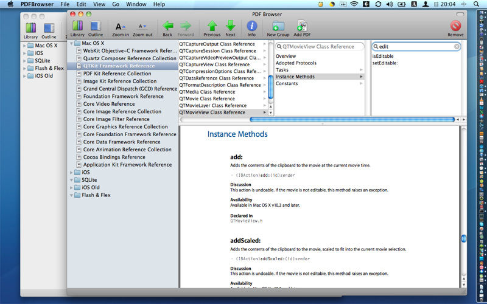Screen dimensions: 487x304
Task: Toggle the SQLite folder disclosure triangle in front window
Action: click(x=71, y=180)
